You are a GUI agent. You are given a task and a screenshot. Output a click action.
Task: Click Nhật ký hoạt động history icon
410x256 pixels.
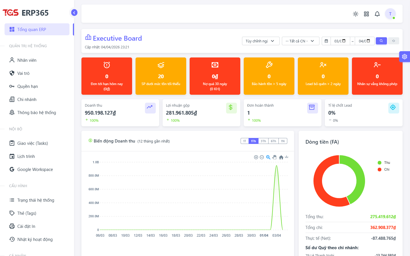click(x=12, y=239)
